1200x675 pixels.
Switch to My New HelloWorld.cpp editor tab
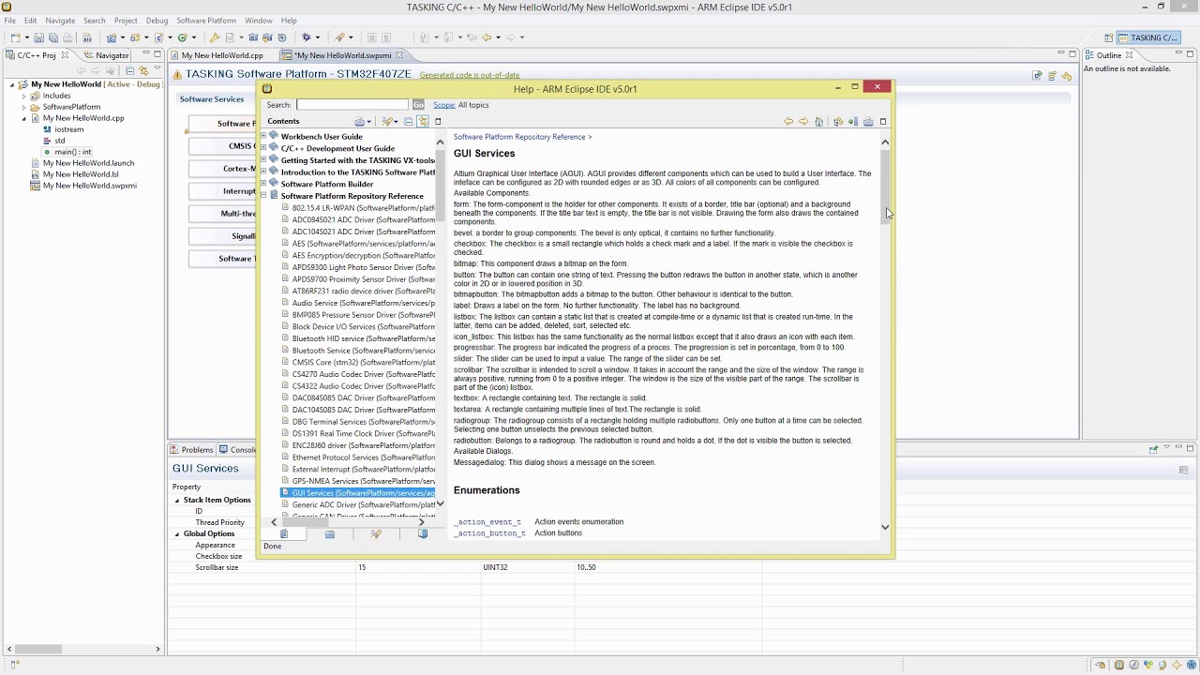click(222, 55)
